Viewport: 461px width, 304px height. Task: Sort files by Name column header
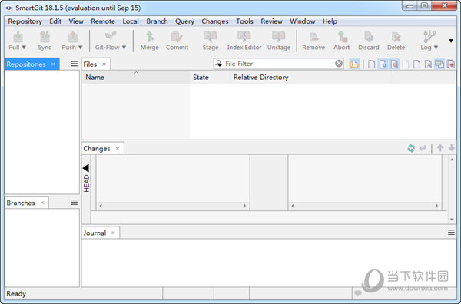coord(135,78)
